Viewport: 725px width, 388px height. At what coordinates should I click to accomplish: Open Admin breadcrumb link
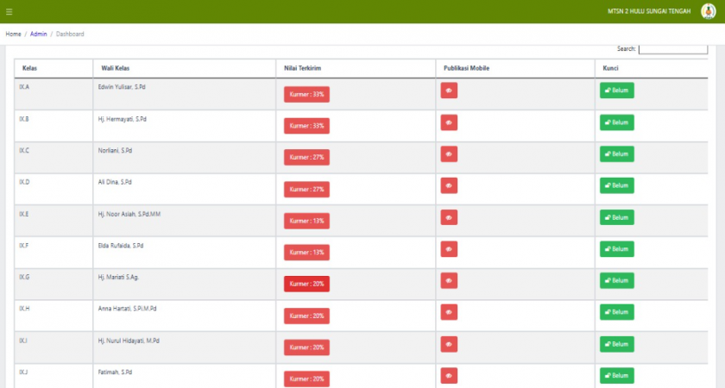click(38, 34)
